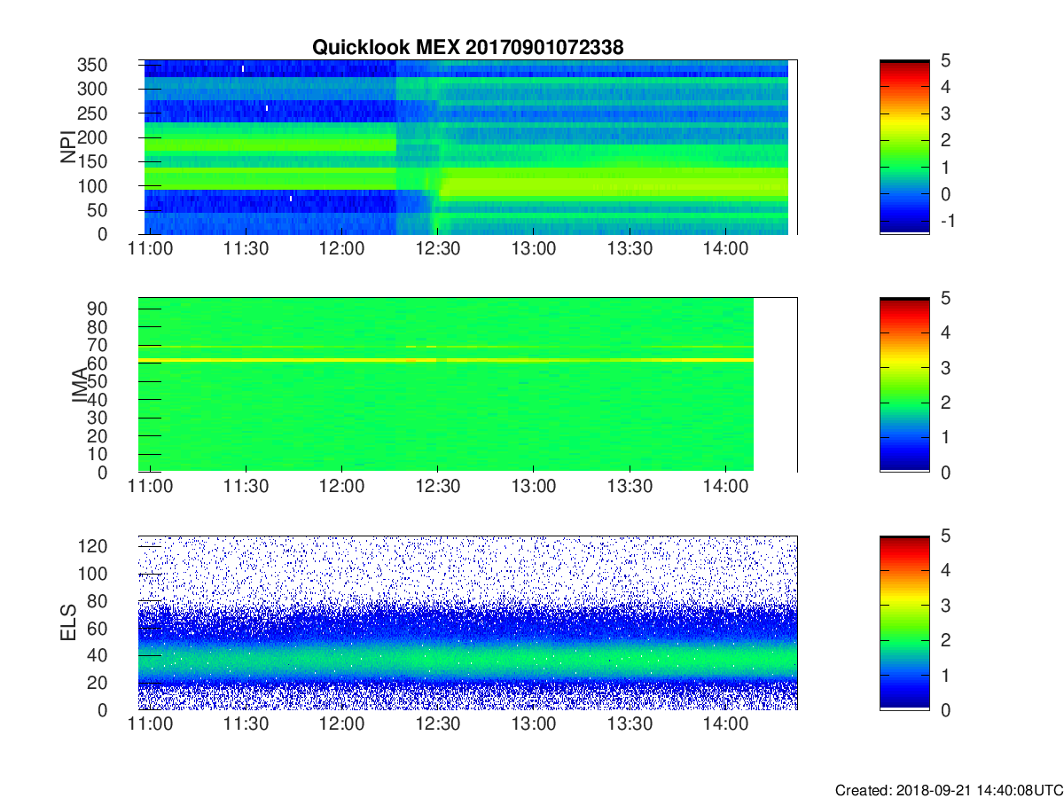The height and width of the screenshot is (798, 1064).
Task: Click the 11:00 time label under NPI panel
Action: tap(150, 249)
